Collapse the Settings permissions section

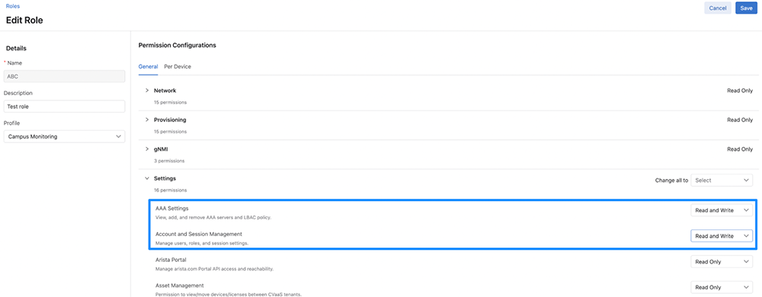point(147,179)
